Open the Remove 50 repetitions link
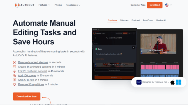Image resolution: width=188 pixels, height=105 pixels. coord(31,84)
